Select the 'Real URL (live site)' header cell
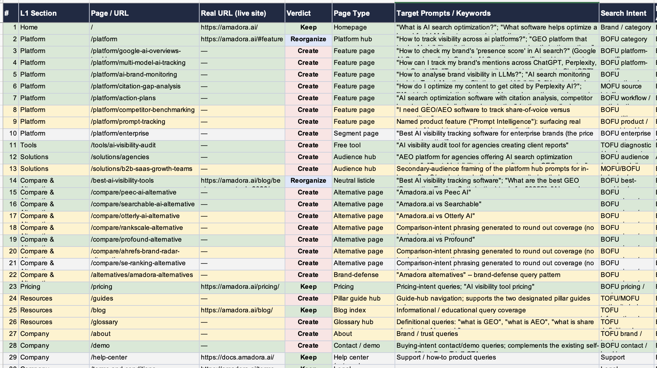The width and height of the screenshot is (657, 368). 242,13
